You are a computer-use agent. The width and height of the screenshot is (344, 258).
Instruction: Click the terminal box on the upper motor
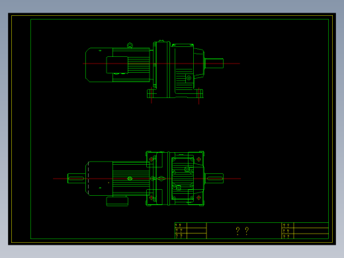pos(117,65)
